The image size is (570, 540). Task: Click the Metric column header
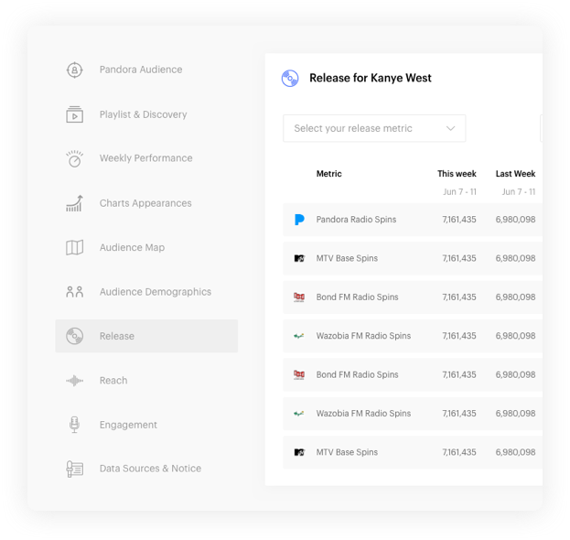pos(329,174)
